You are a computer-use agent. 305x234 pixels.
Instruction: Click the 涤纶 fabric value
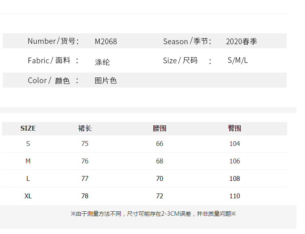click(x=102, y=62)
